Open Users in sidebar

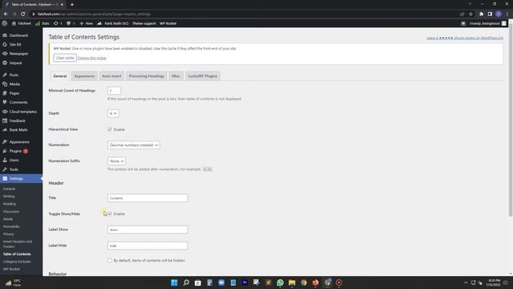[x=14, y=161]
